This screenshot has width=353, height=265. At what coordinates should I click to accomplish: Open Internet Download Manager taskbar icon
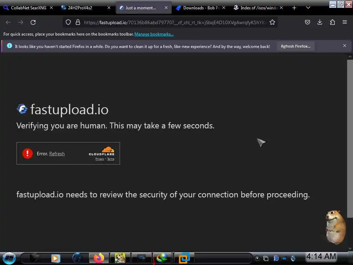click(x=161, y=258)
